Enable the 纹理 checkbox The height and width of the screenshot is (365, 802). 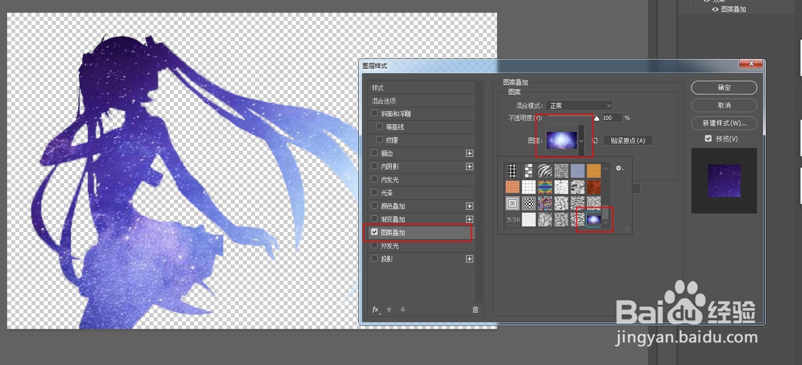379,139
